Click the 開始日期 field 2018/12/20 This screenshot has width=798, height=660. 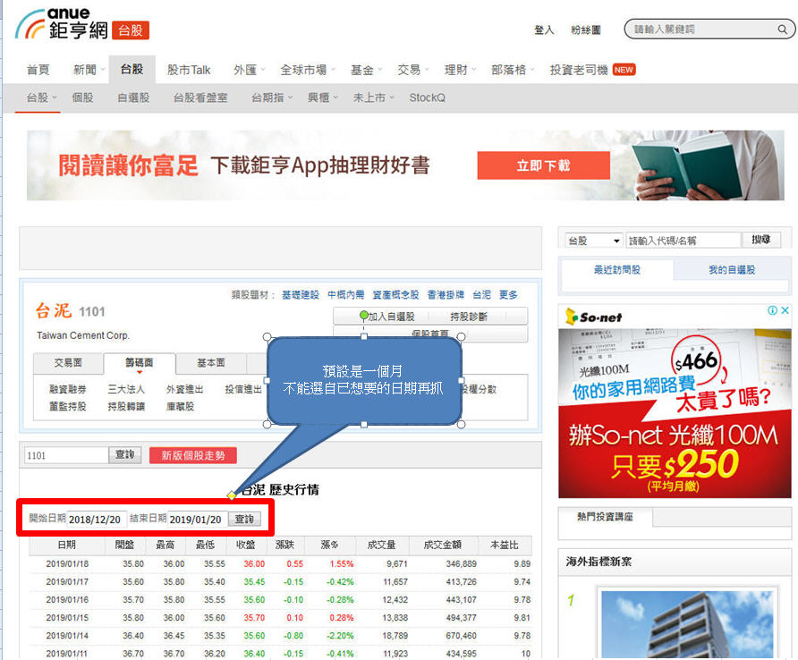pos(97,519)
